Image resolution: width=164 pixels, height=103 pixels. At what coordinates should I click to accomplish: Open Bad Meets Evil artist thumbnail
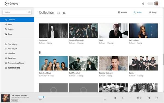(x=83, y=63)
